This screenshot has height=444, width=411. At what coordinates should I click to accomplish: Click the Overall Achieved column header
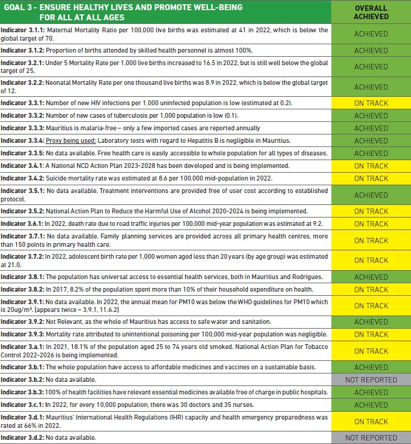click(370, 13)
